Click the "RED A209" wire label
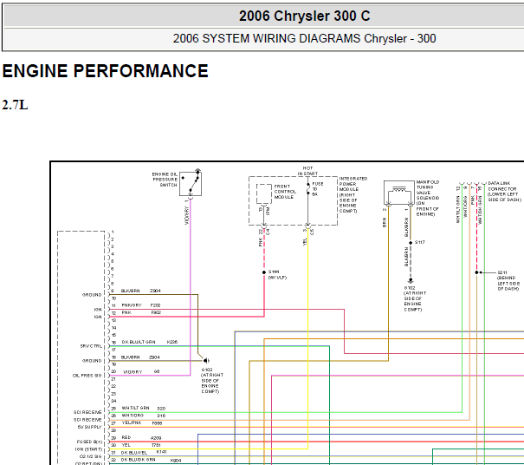524x465 pixels. pos(141,437)
